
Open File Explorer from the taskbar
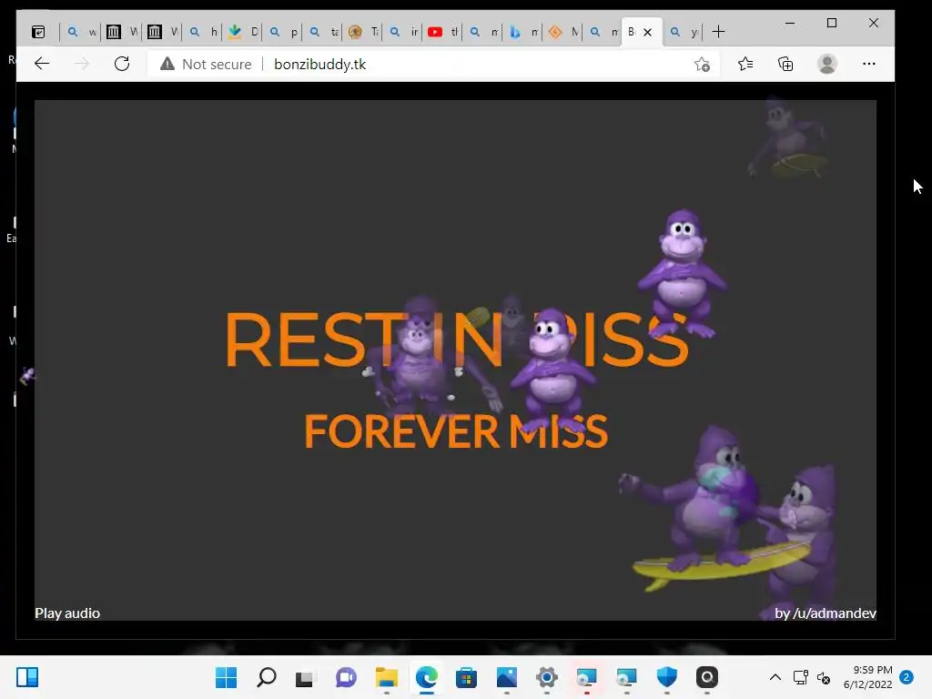386,677
